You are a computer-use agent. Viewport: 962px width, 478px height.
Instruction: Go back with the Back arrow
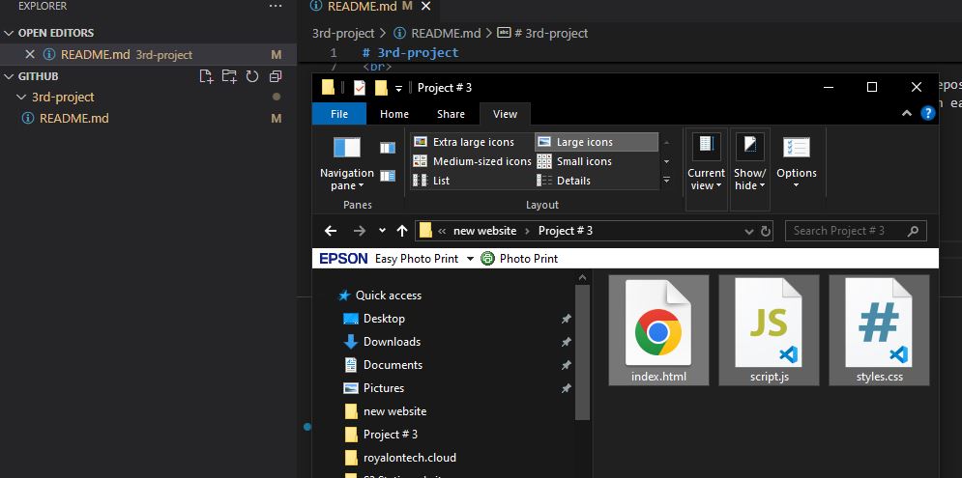click(331, 231)
